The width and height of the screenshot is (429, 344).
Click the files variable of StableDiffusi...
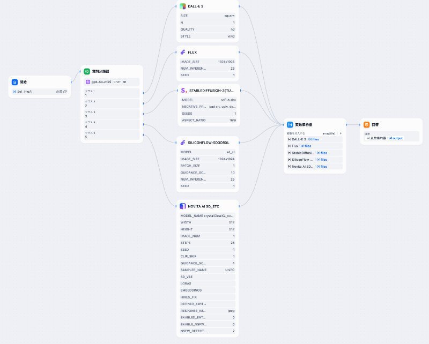point(322,153)
